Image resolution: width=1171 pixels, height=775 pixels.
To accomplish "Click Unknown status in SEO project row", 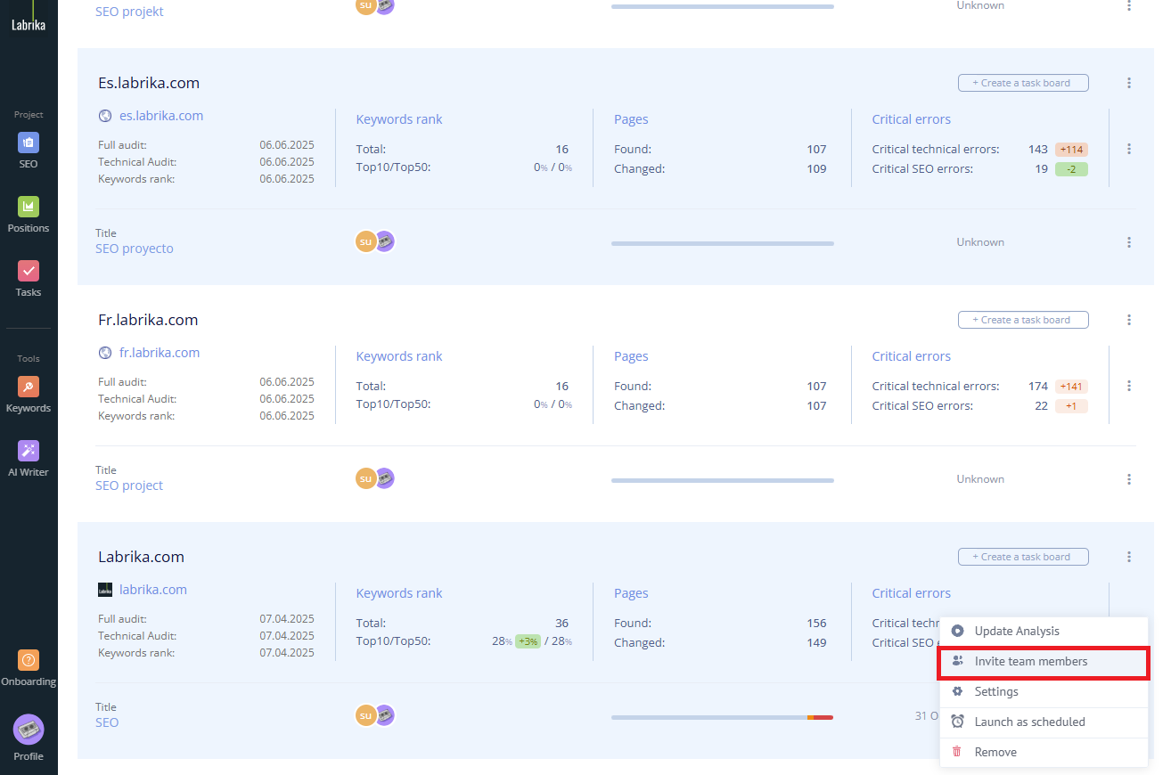I will (980, 479).
